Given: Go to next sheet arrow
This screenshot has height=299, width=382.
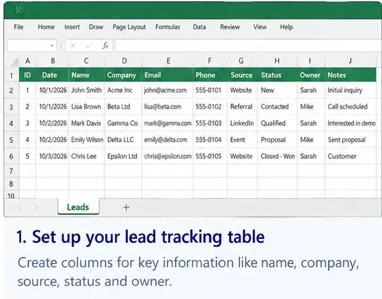Looking at the screenshot, I should [x=36, y=207].
